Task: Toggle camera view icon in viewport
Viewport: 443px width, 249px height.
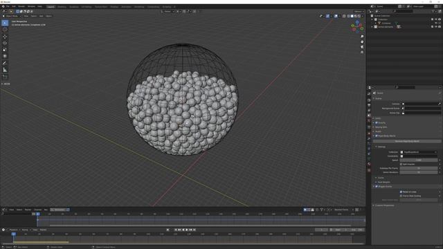Action: [x=362, y=47]
